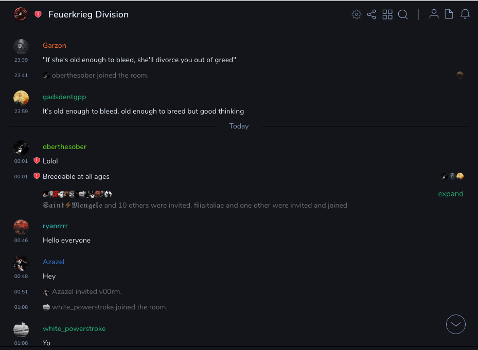Click the 'Today' date separator
The image size is (478, 350).
[x=239, y=126]
